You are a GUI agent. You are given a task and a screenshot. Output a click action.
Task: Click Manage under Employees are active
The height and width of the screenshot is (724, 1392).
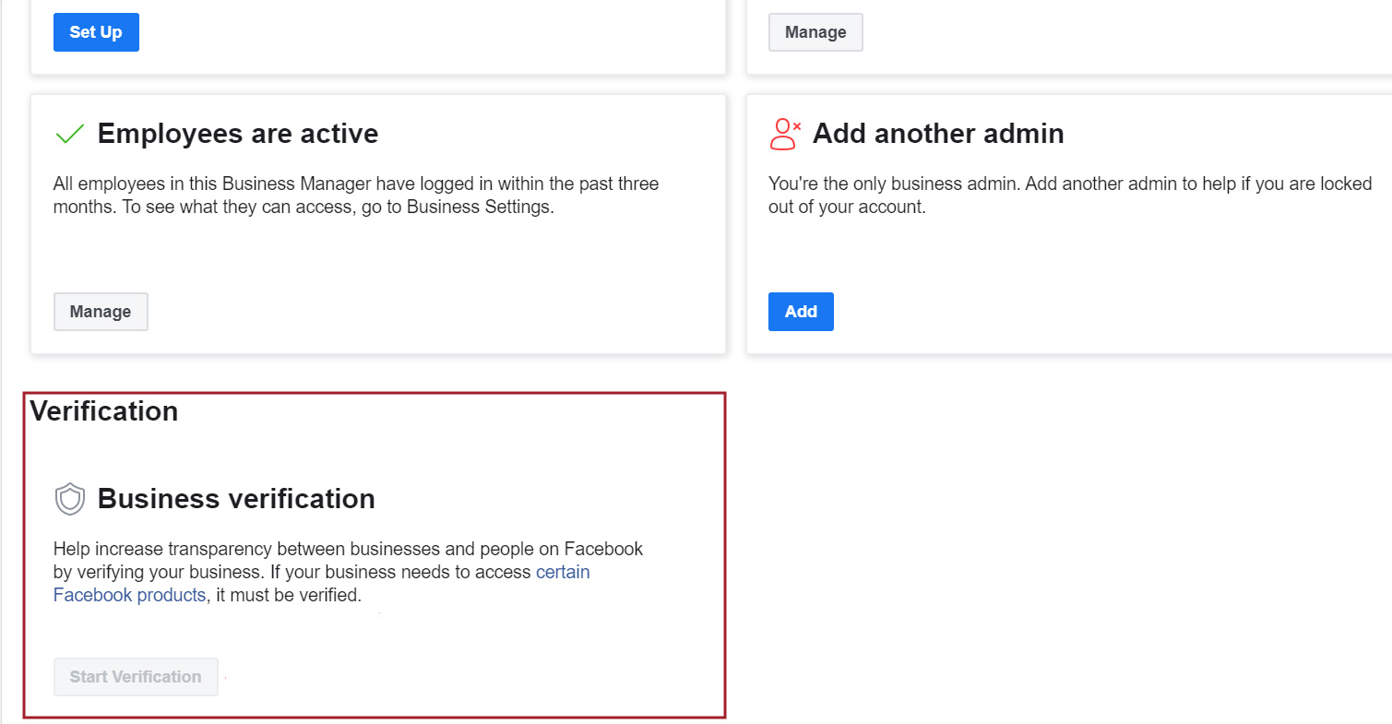(101, 312)
